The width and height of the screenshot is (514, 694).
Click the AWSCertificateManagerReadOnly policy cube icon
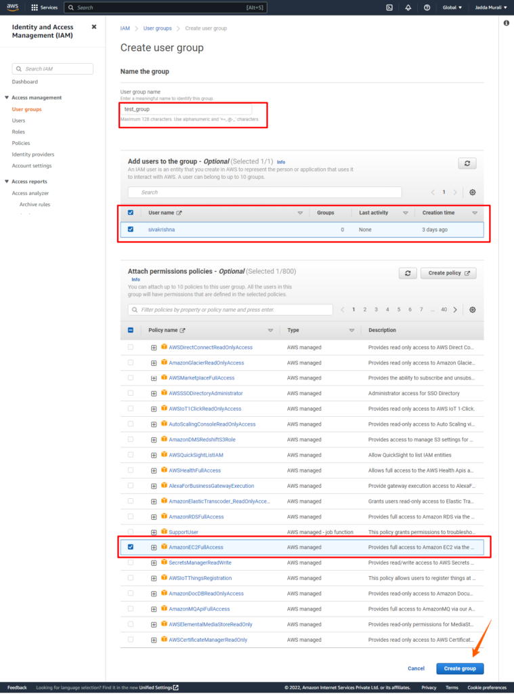click(164, 639)
